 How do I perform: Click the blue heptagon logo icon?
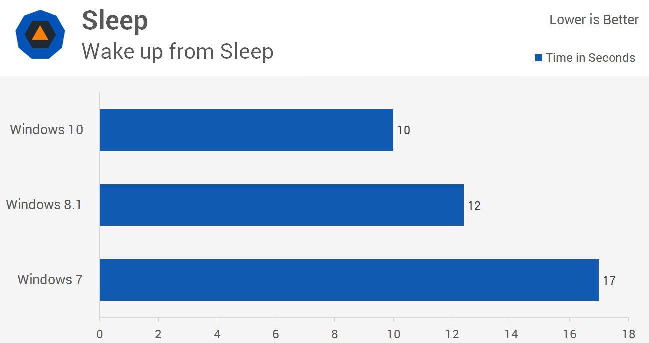tap(40, 34)
